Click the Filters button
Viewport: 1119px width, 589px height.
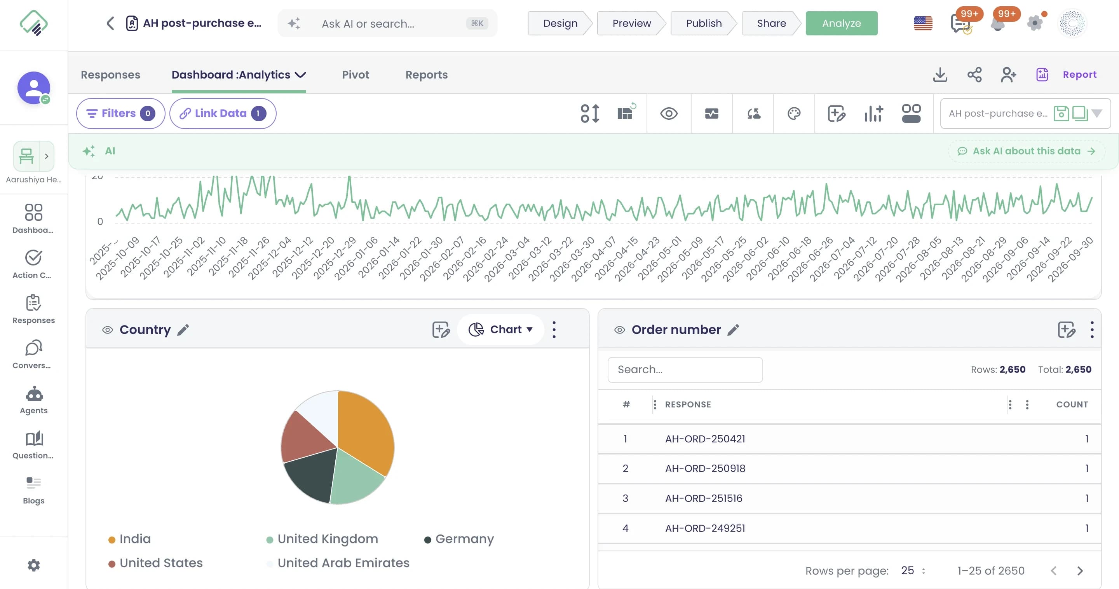(x=120, y=114)
